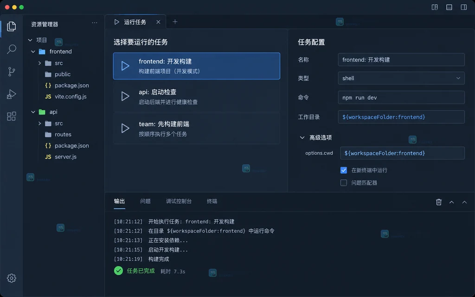The width and height of the screenshot is (475, 297).
Task: Click the 名称 input field
Action: (401, 60)
